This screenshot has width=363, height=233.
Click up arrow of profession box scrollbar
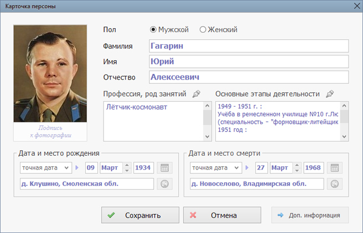point(207,106)
